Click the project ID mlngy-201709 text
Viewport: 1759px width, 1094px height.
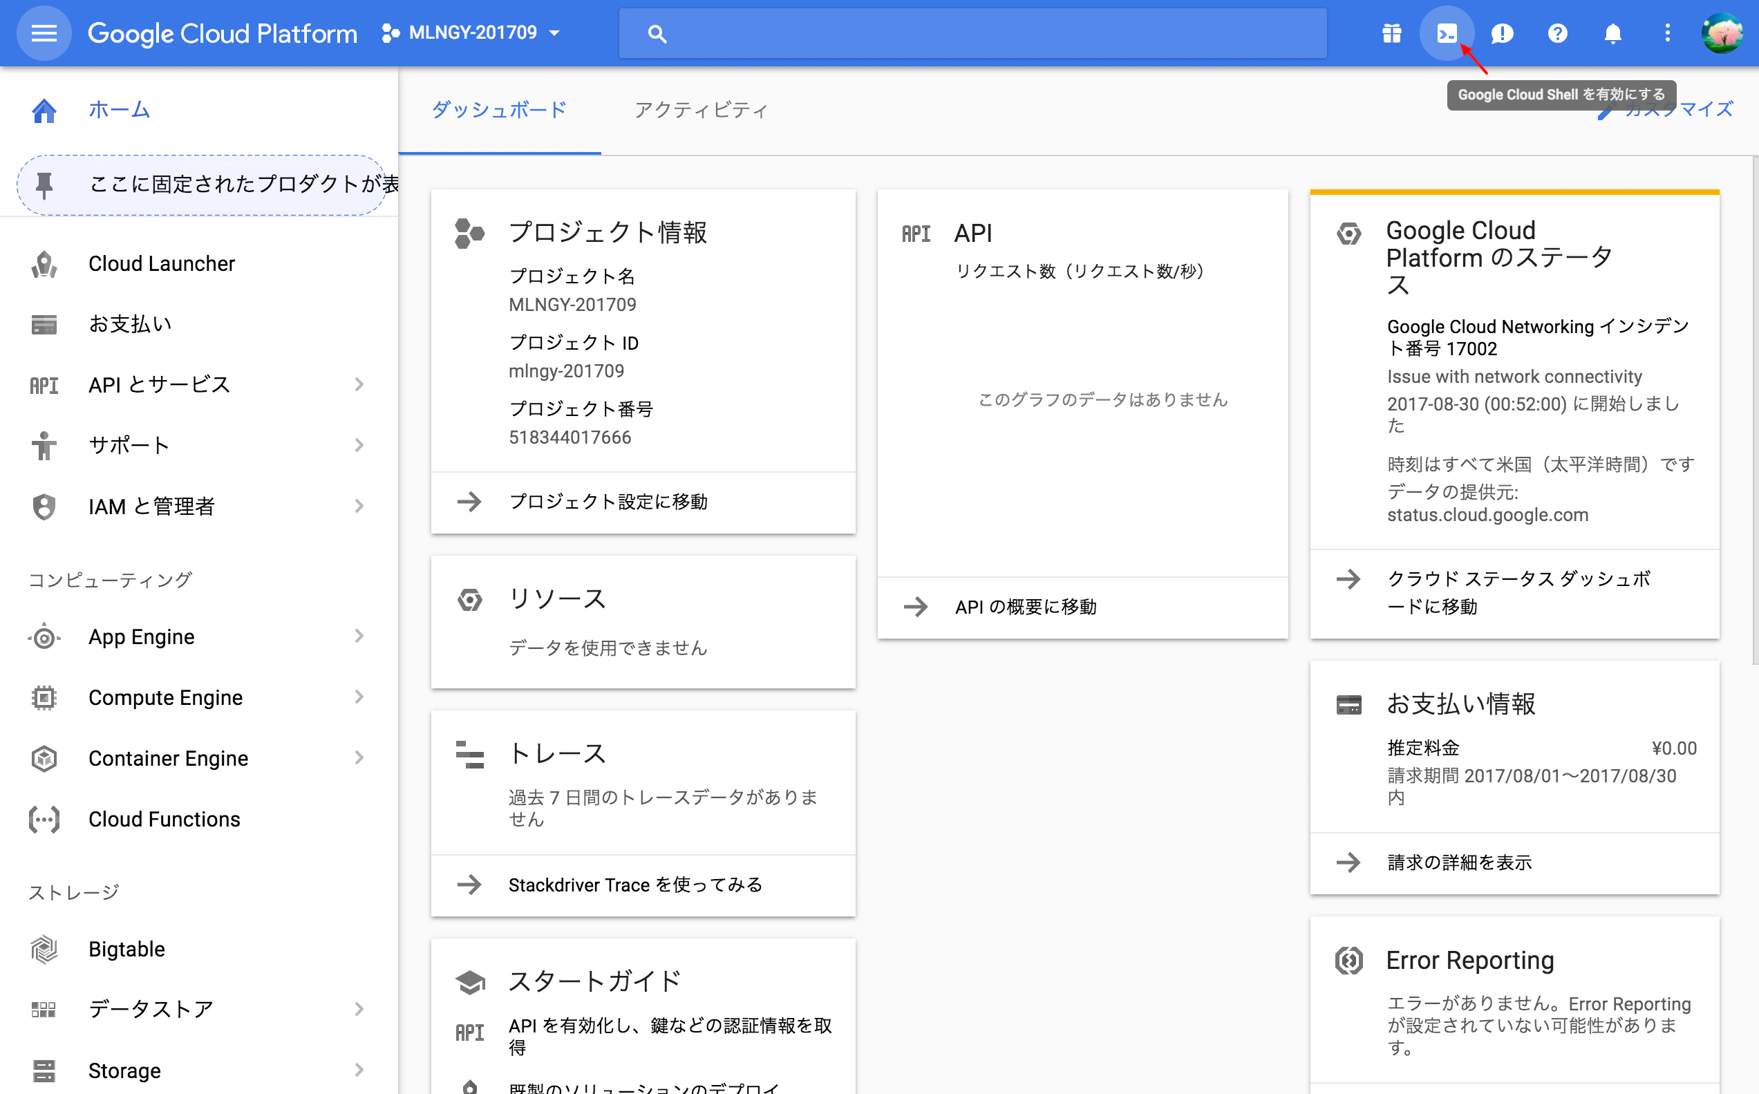tap(566, 372)
